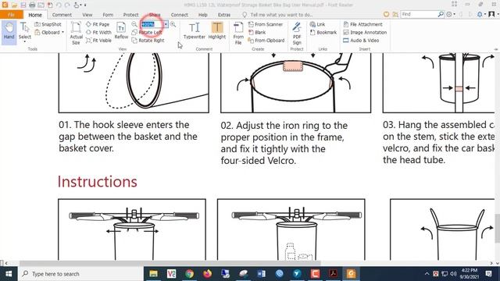Click the Save icon in quick access toolbar
500x281 pixels.
23,5
